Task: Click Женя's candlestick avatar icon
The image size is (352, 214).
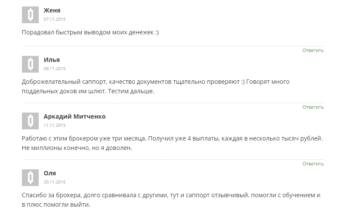Action: (30, 15)
